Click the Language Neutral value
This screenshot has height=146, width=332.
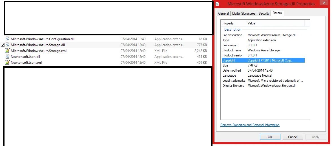click(x=260, y=76)
